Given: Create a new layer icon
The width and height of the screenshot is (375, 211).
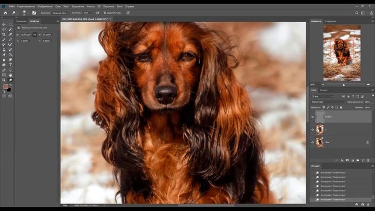Looking at the screenshot, I should point(363,160).
